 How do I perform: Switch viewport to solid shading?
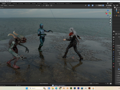100,5
